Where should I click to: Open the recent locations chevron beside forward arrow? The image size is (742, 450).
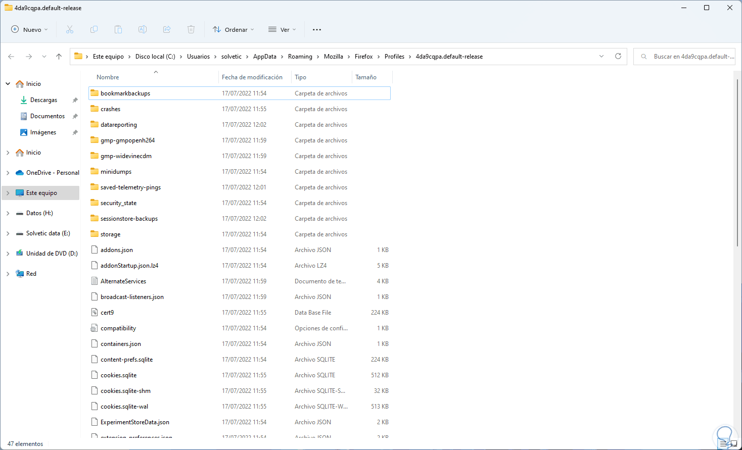(x=44, y=57)
